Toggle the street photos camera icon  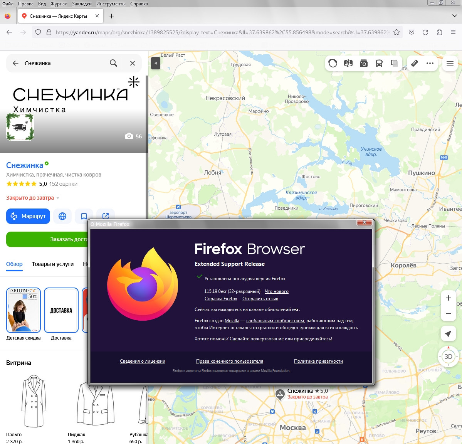pos(364,63)
